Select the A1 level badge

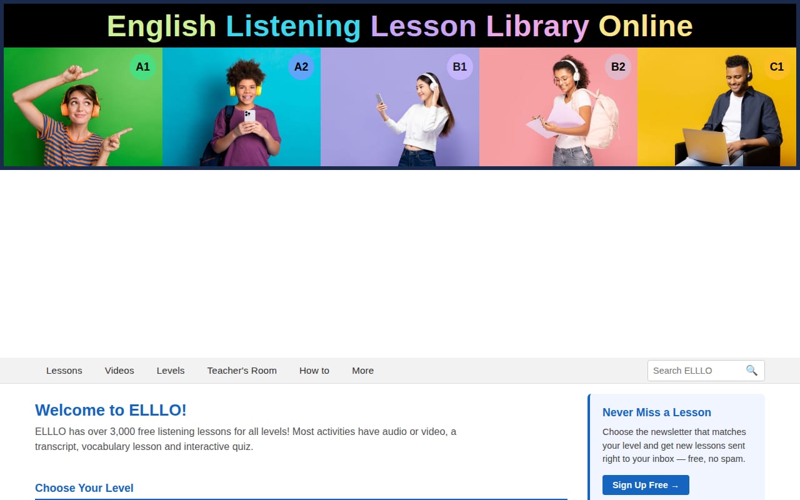click(x=143, y=67)
